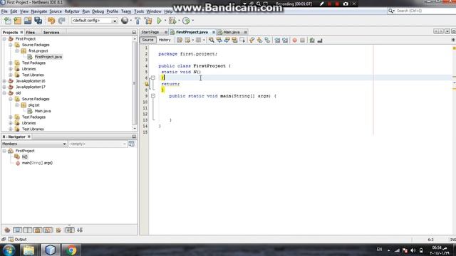Open the Start Page tab
456x256 pixels.
[x=150, y=32]
